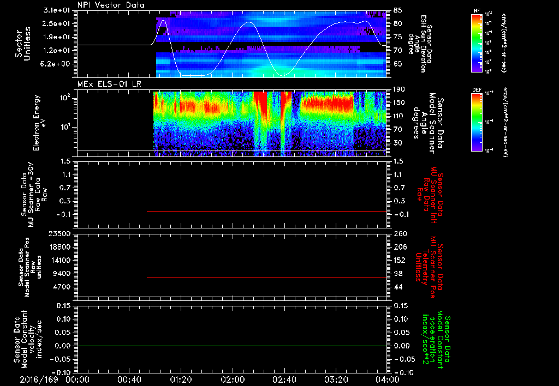This screenshot has height=386, width=559.
Task: Click the '02:00' time axis label
Action: (233, 379)
